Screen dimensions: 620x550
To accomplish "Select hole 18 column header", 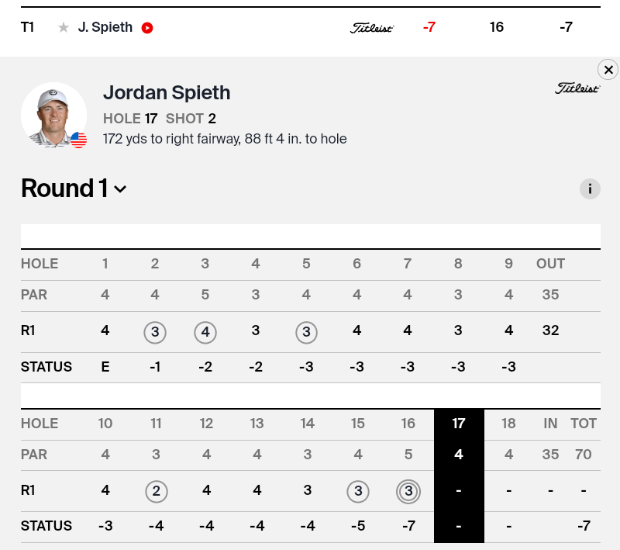I will point(508,424).
